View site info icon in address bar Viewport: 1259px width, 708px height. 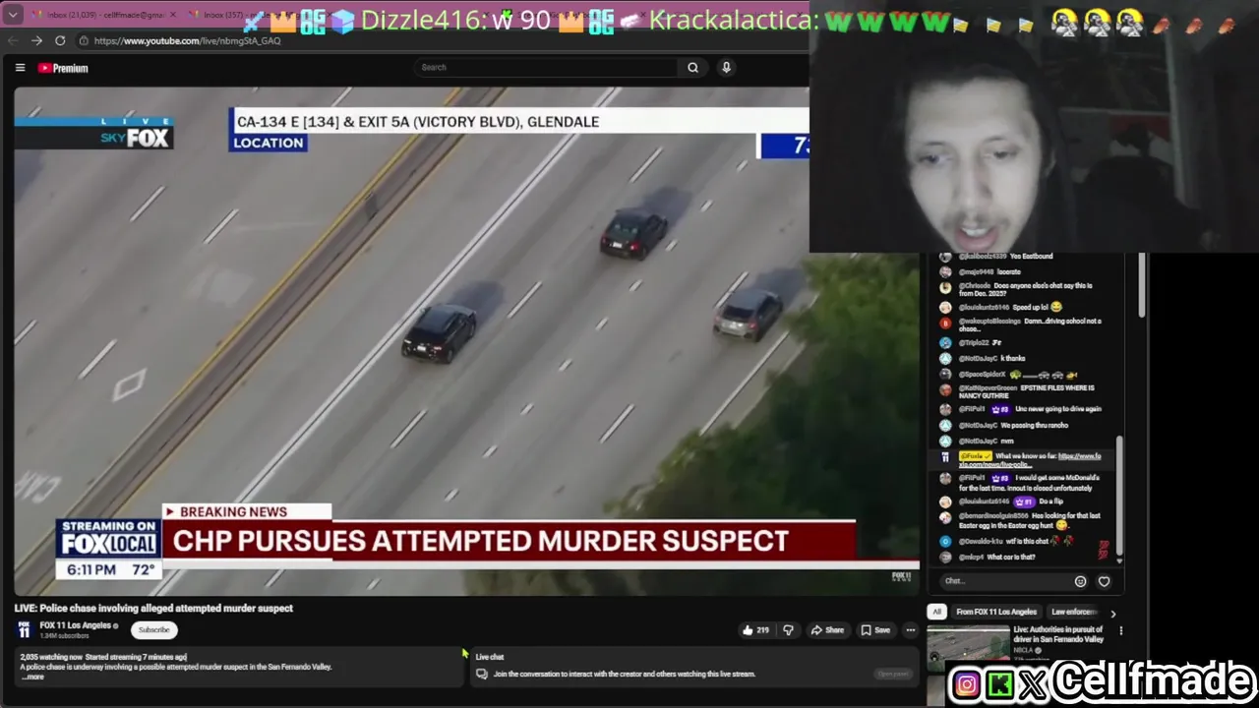click(84, 40)
